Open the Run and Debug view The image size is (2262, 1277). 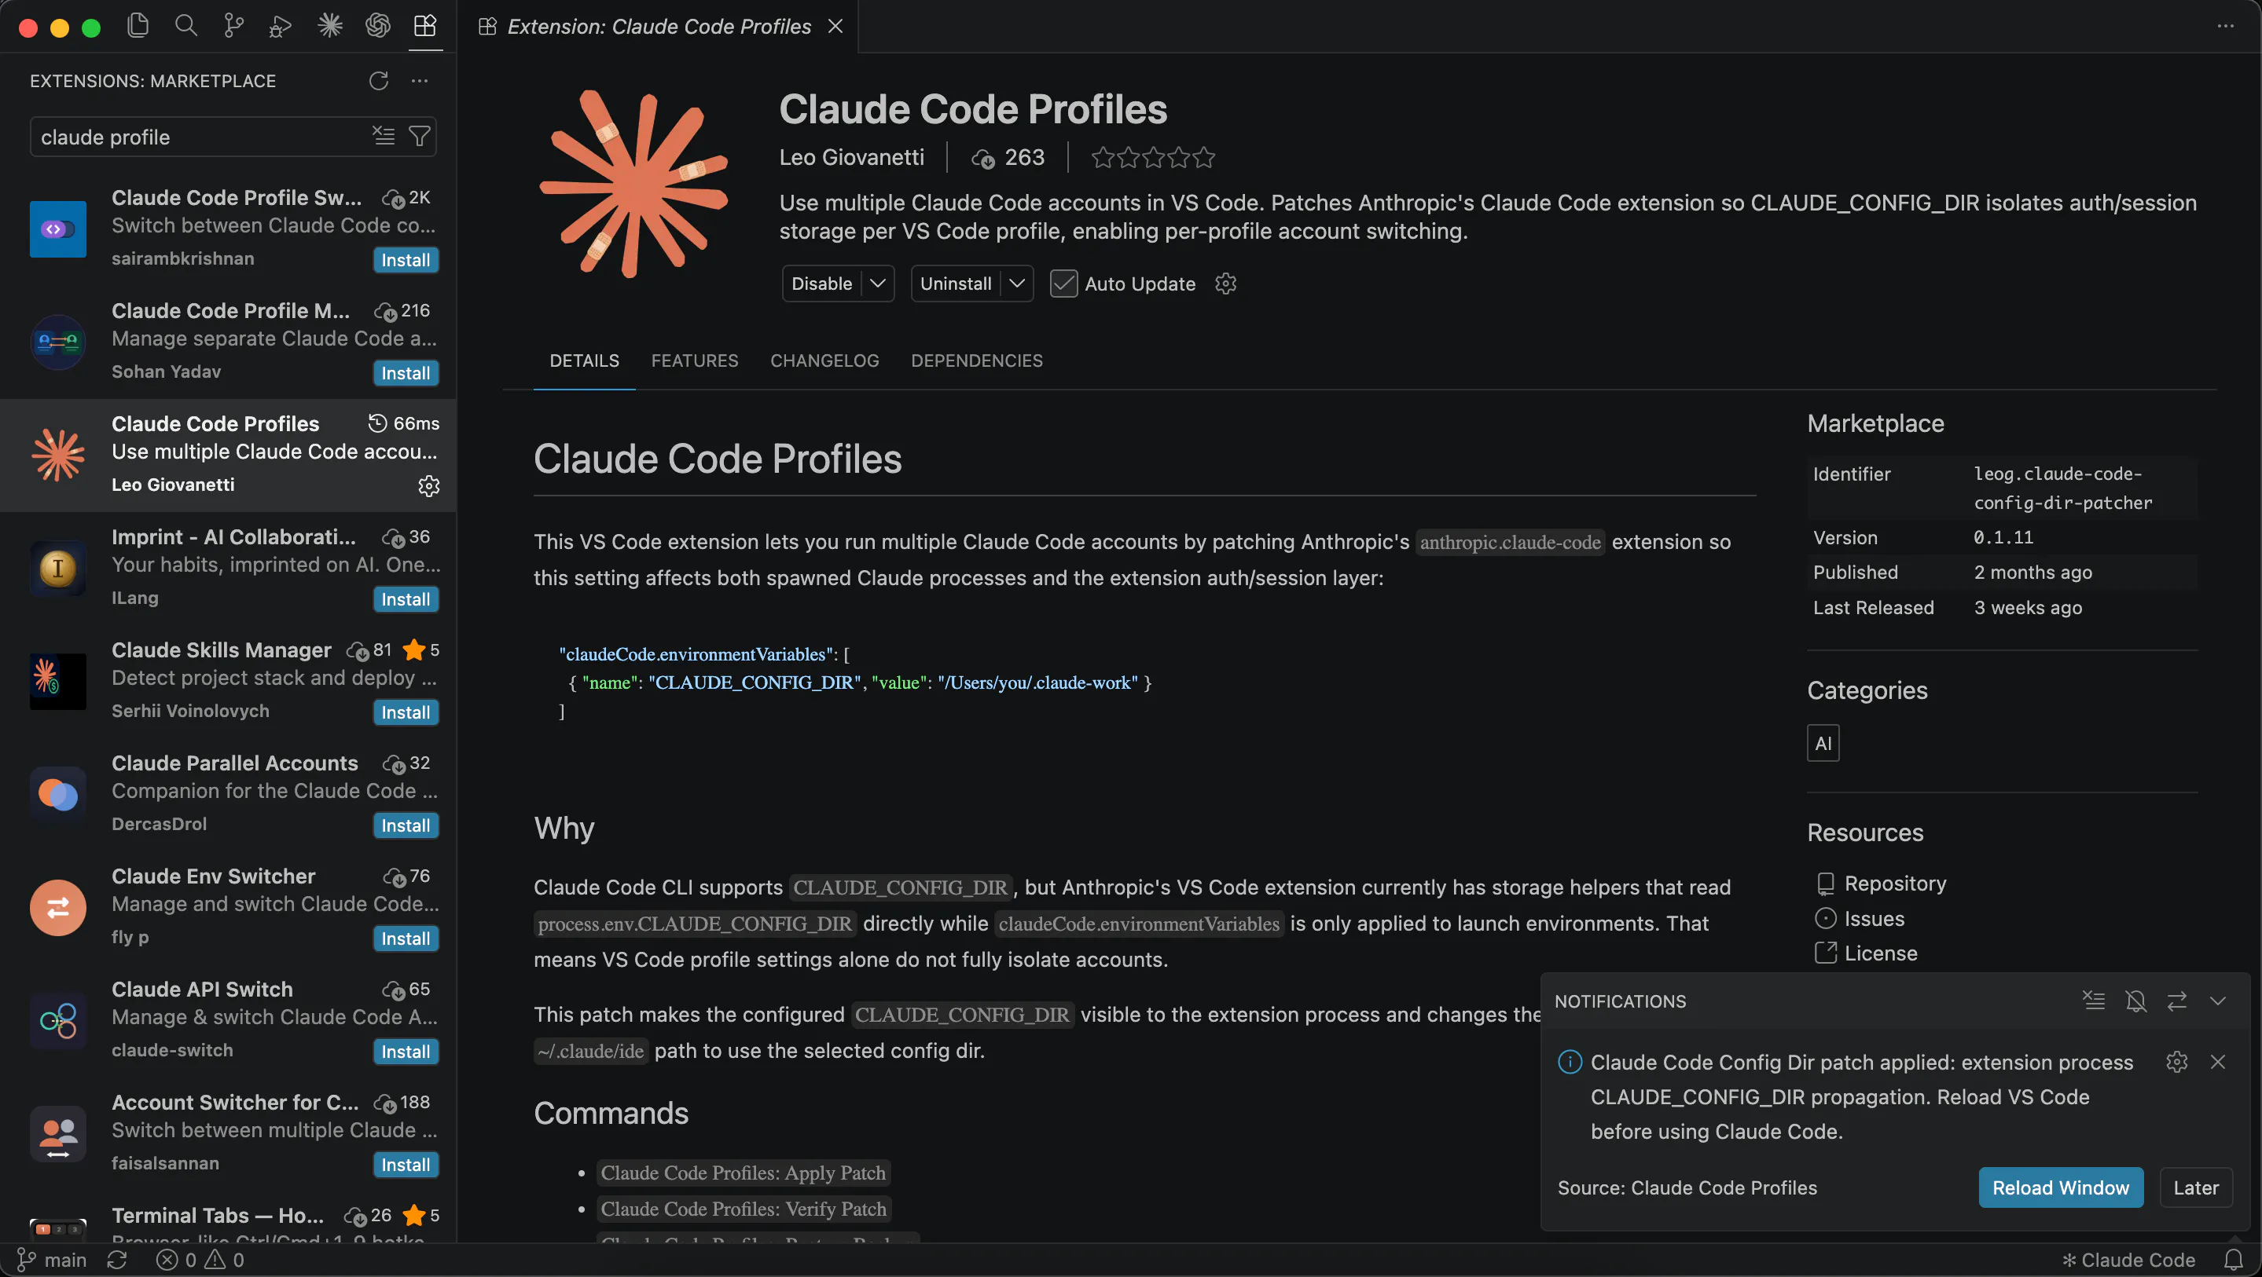pos(281,27)
